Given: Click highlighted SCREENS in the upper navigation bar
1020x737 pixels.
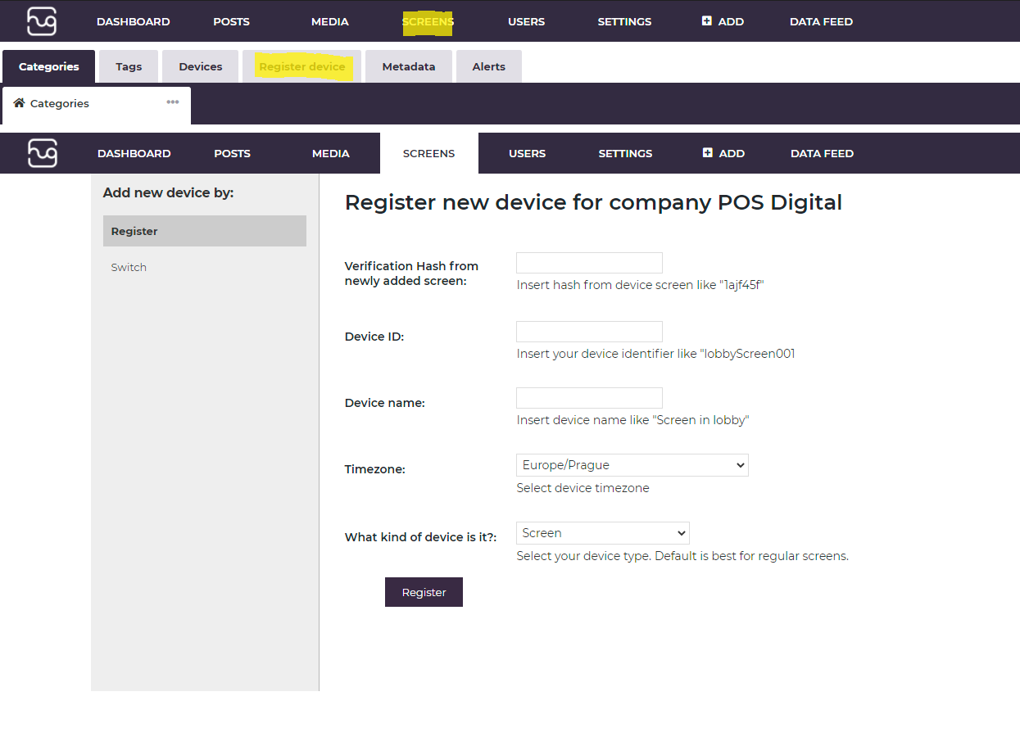Looking at the screenshot, I should [x=428, y=21].
